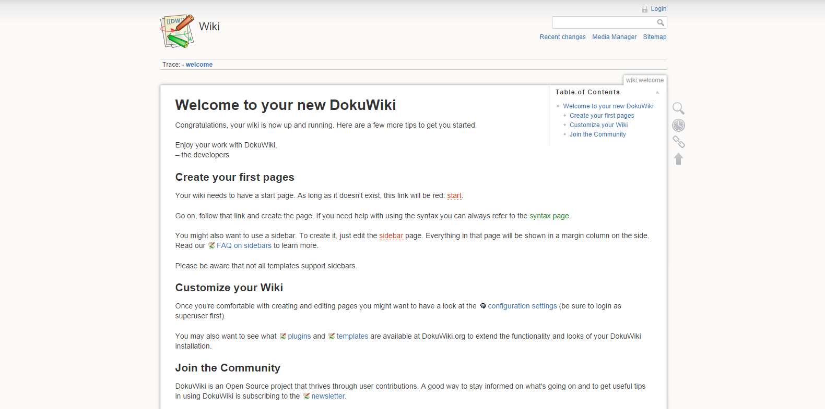Open the red start page link
This screenshot has height=409, width=825.
(454, 196)
